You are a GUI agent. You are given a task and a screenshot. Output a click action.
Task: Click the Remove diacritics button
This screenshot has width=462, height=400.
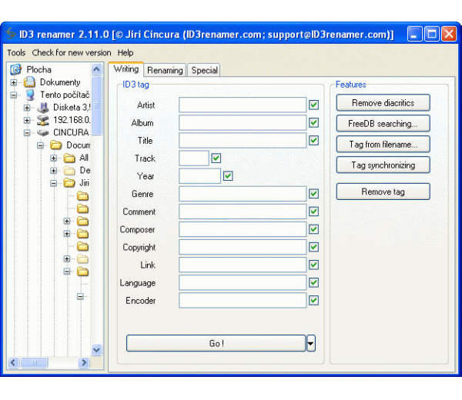pos(383,102)
